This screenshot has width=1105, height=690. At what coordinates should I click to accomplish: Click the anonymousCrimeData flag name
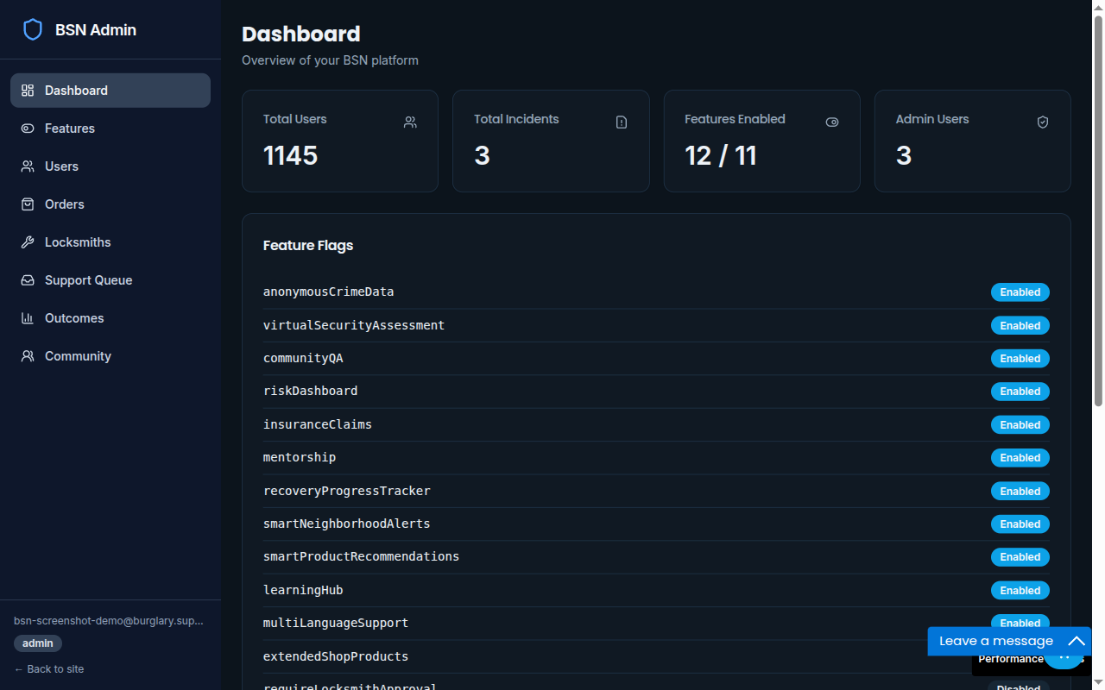point(328,292)
